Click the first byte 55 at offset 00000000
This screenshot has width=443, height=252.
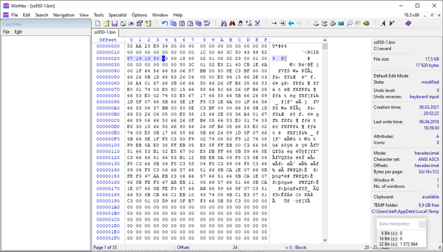click(x=130, y=46)
